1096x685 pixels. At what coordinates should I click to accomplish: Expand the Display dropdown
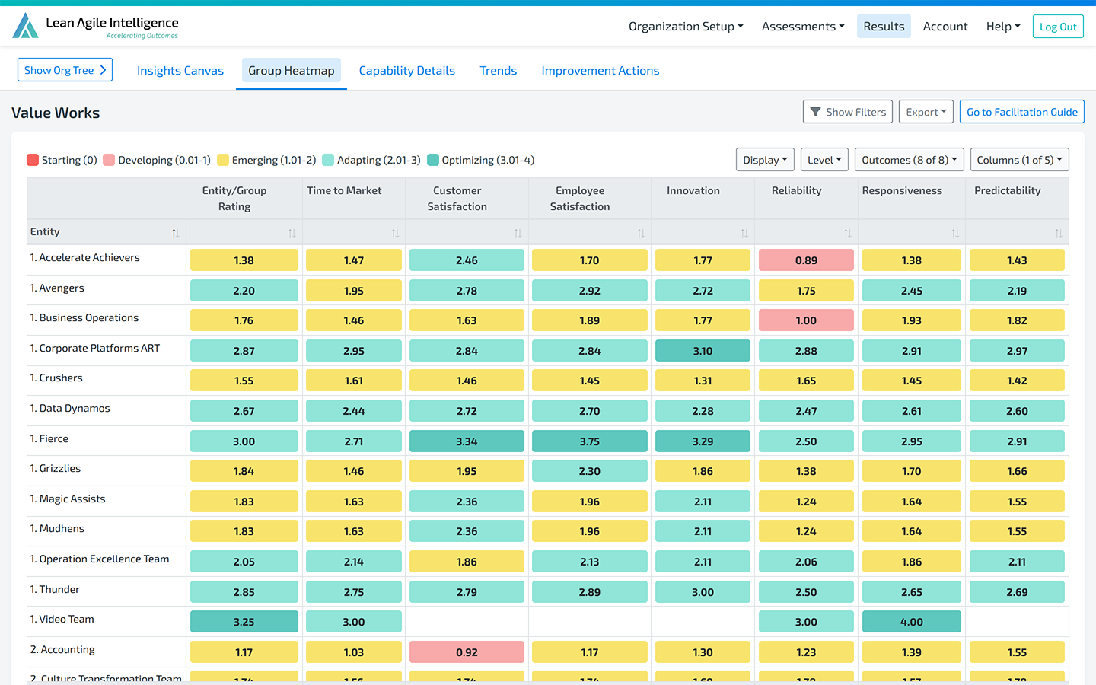click(x=765, y=160)
